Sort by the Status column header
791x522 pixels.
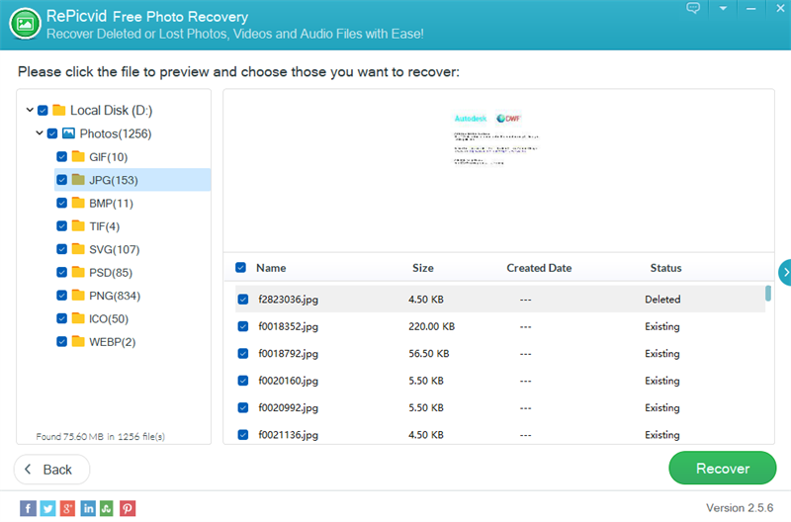pos(665,268)
